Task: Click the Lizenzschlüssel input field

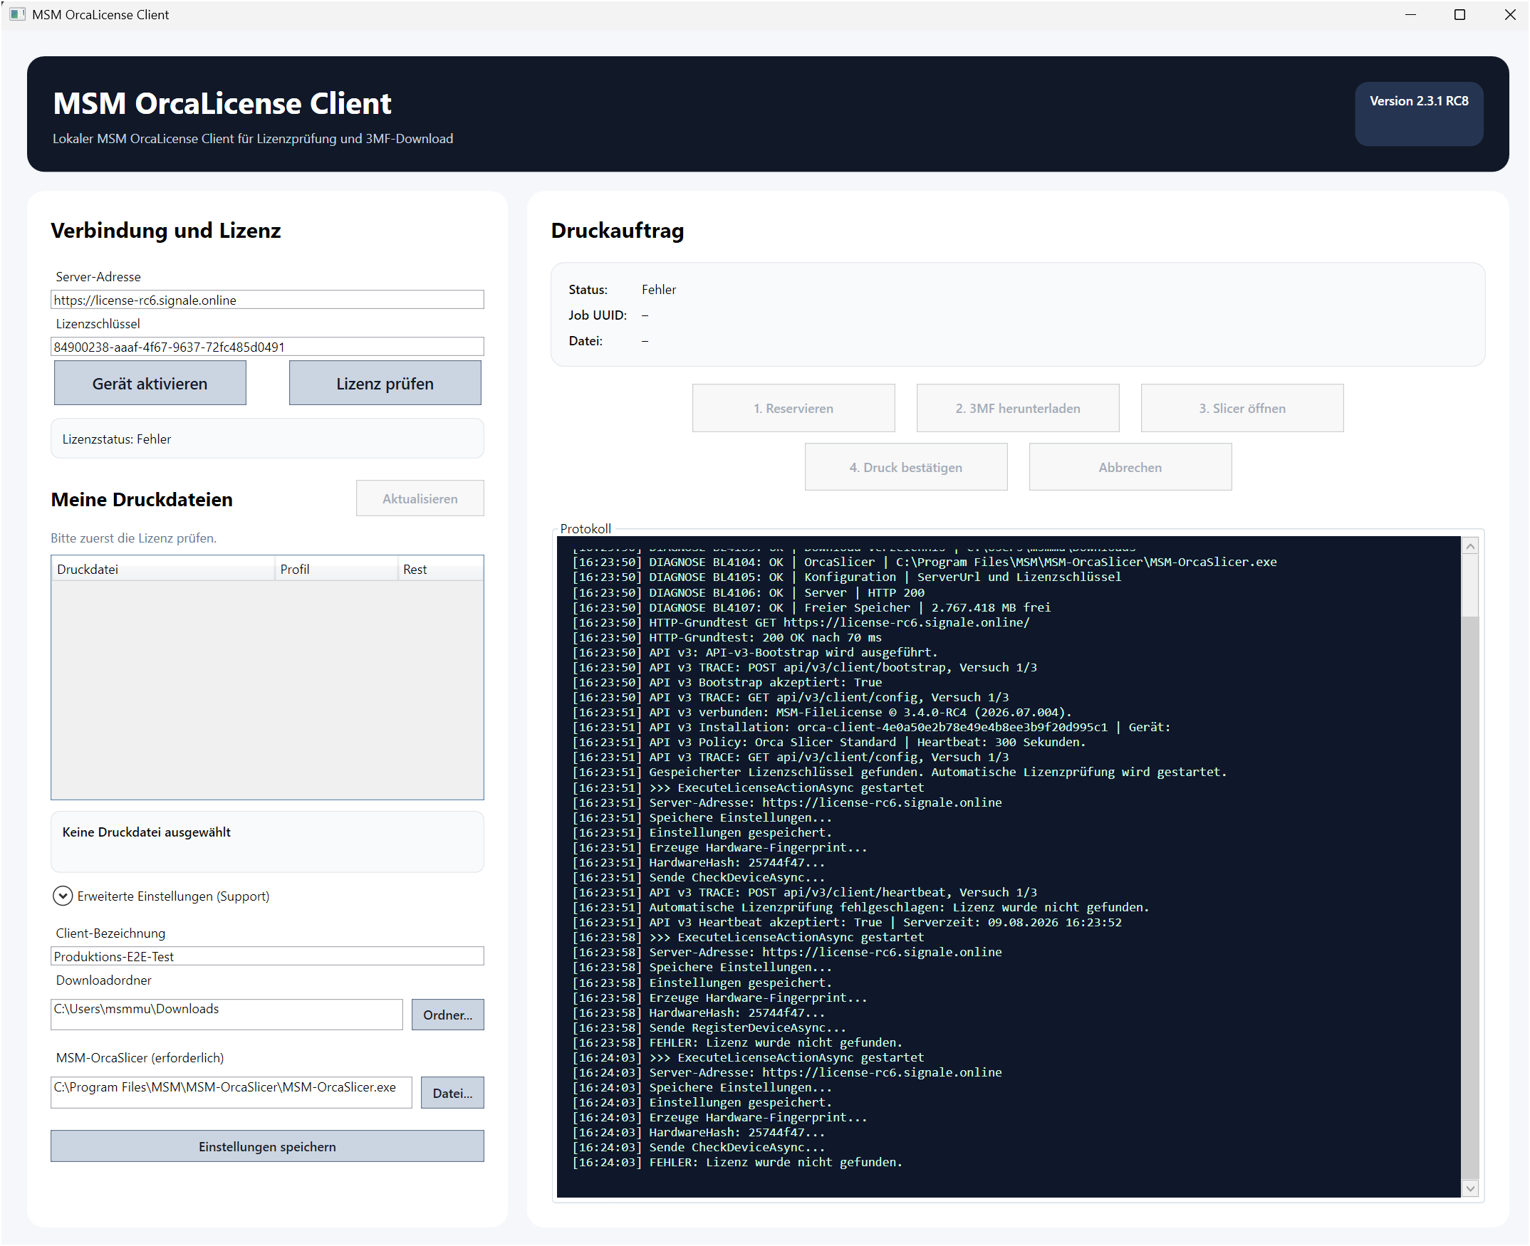Action: (x=267, y=347)
